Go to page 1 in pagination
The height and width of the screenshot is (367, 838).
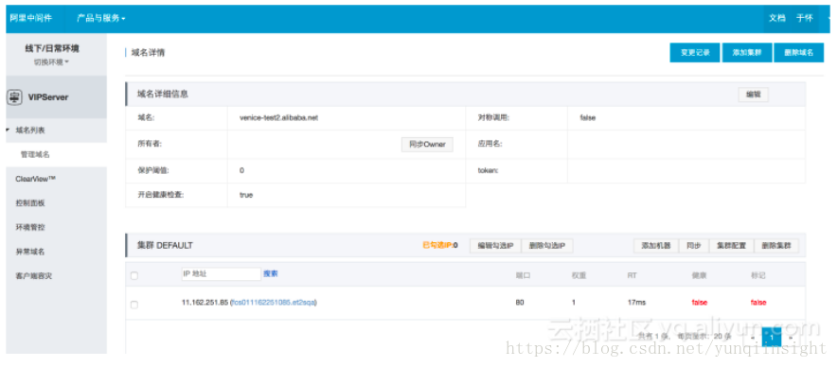[x=771, y=337]
